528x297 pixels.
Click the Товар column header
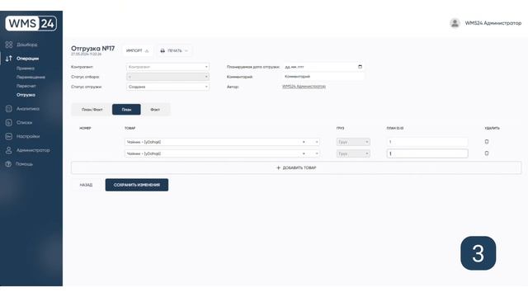tap(130, 128)
